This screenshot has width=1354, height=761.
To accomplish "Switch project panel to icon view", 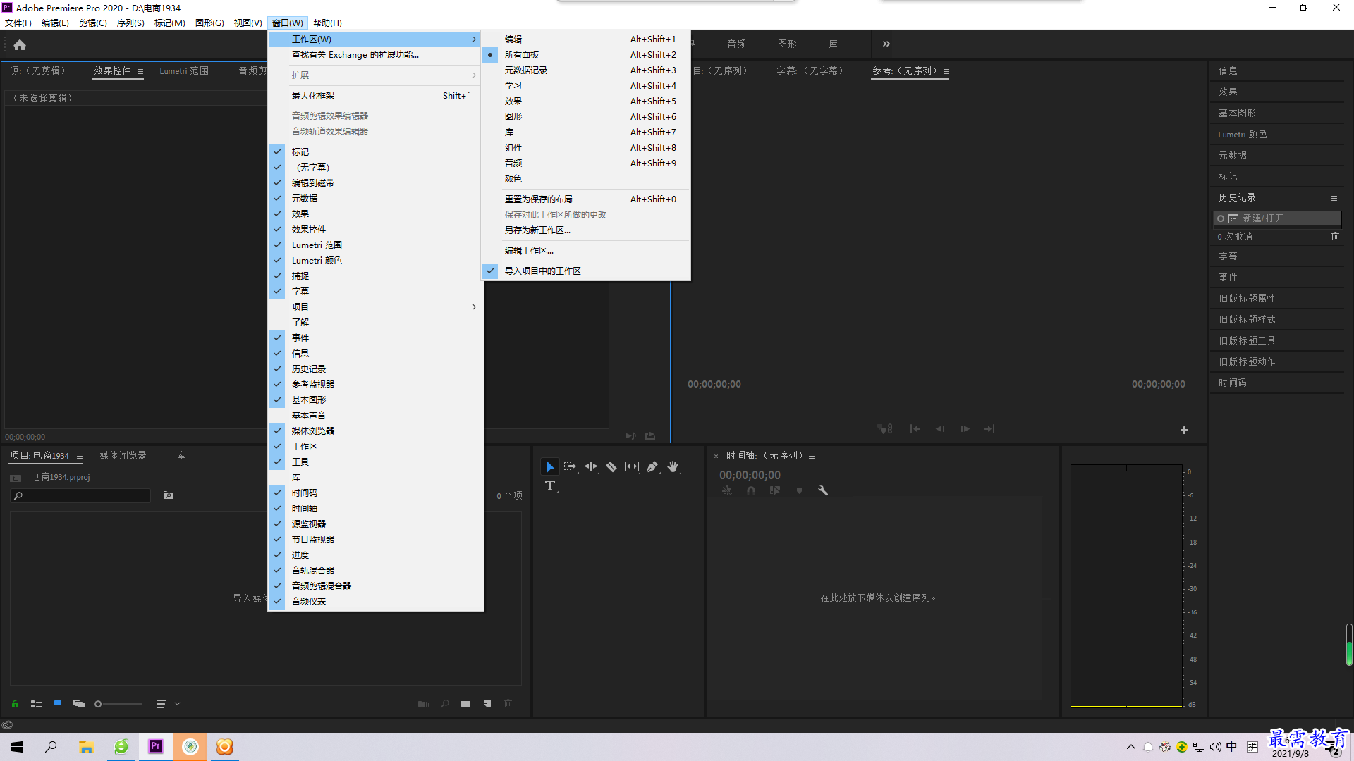I will [x=58, y=703].
